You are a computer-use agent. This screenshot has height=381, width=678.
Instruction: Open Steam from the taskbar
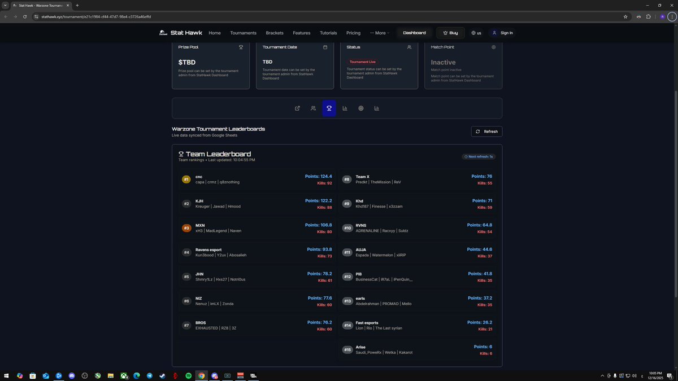pyautogui.click(x=163, y=375)
